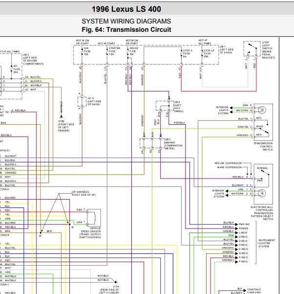Image resolution: width=294 pixels, height=294 pixels.
Task: Click the TRANSMISSION CONTROL SWITCH label
Action: pos(263,147)
